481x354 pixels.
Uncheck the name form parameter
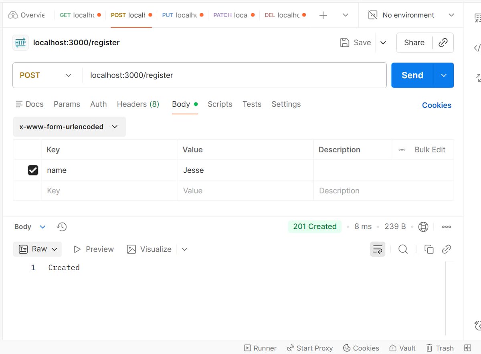click(x=32, y=170)
